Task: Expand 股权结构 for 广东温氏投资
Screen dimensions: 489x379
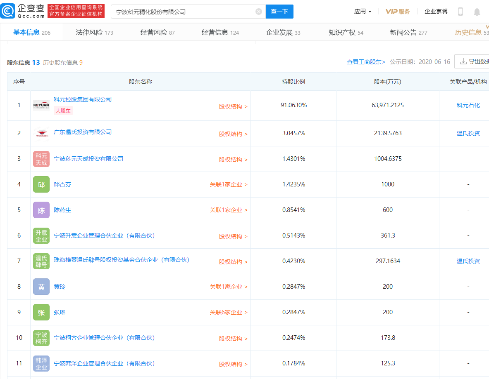Action: click(x=233, y=134)
